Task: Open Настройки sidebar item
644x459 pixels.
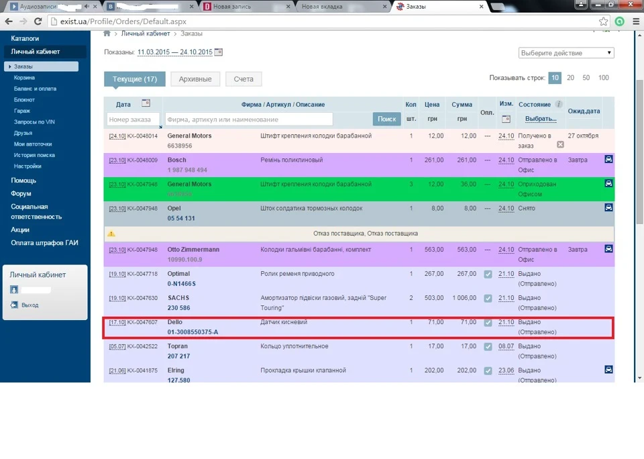Action: 28,166
